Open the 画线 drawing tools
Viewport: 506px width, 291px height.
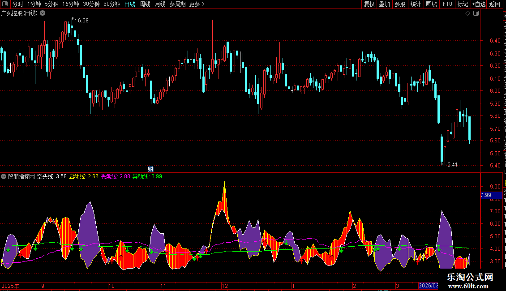[432, 4]
